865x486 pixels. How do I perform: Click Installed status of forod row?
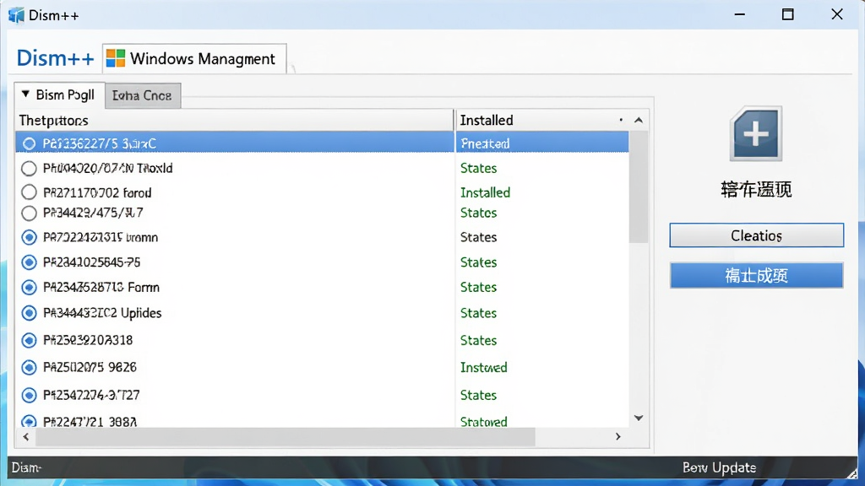click(485, 193)
